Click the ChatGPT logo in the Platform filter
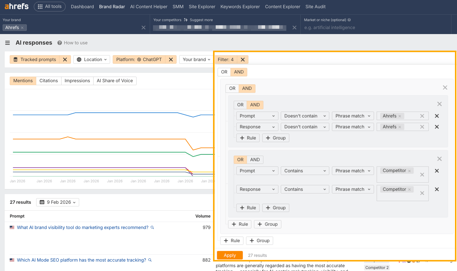 pyautogui.click(x=139, y=59)
